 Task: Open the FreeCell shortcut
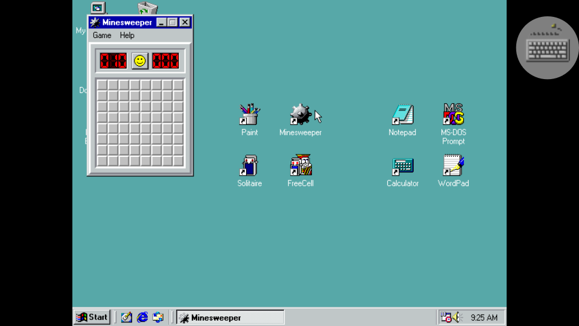[x=300, y=165]
